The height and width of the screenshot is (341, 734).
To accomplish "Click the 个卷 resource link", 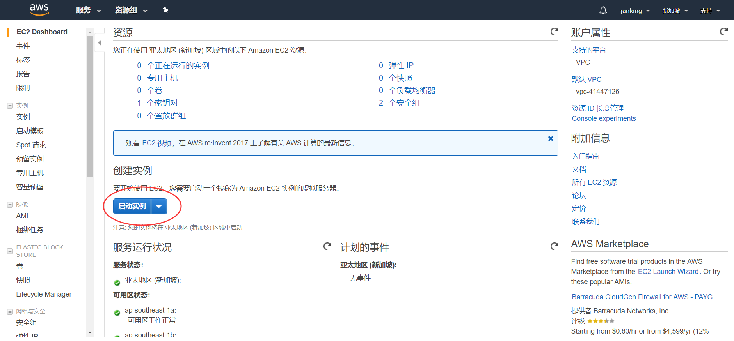I will [x=155, y=90].
